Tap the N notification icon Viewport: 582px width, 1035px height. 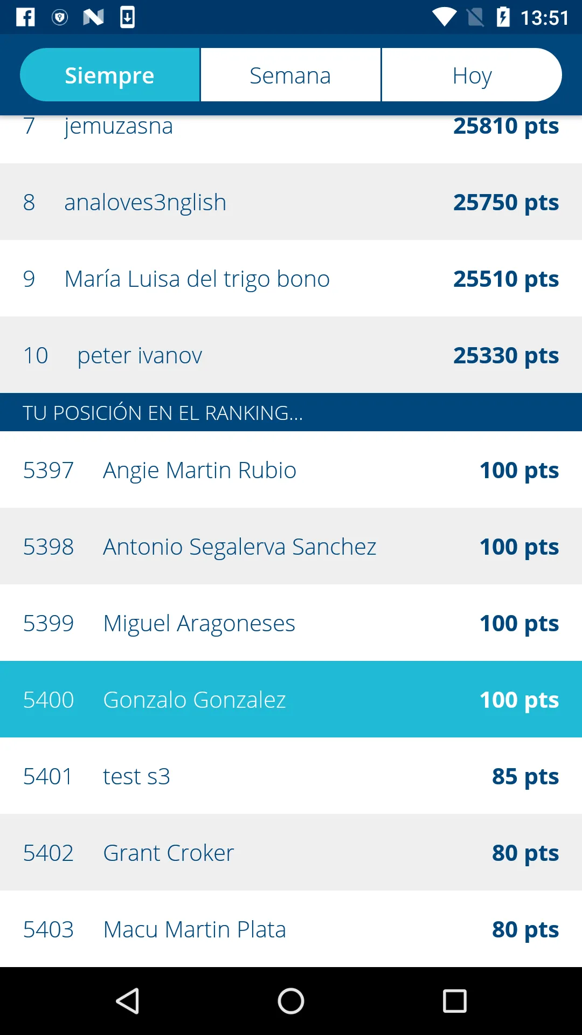[x=93, y=18]
